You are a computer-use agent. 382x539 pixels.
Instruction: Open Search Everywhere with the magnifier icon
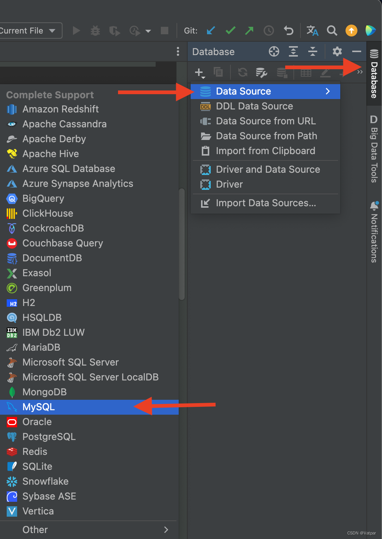pos(332,31)
